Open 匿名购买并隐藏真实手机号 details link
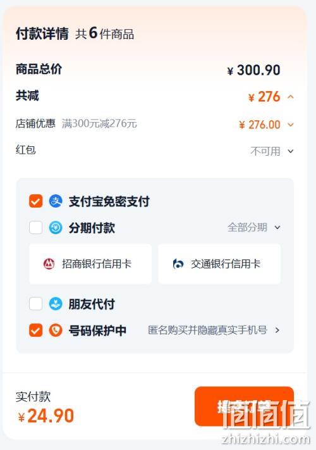This screenshot has height=450, width=316. click(207, 330)
